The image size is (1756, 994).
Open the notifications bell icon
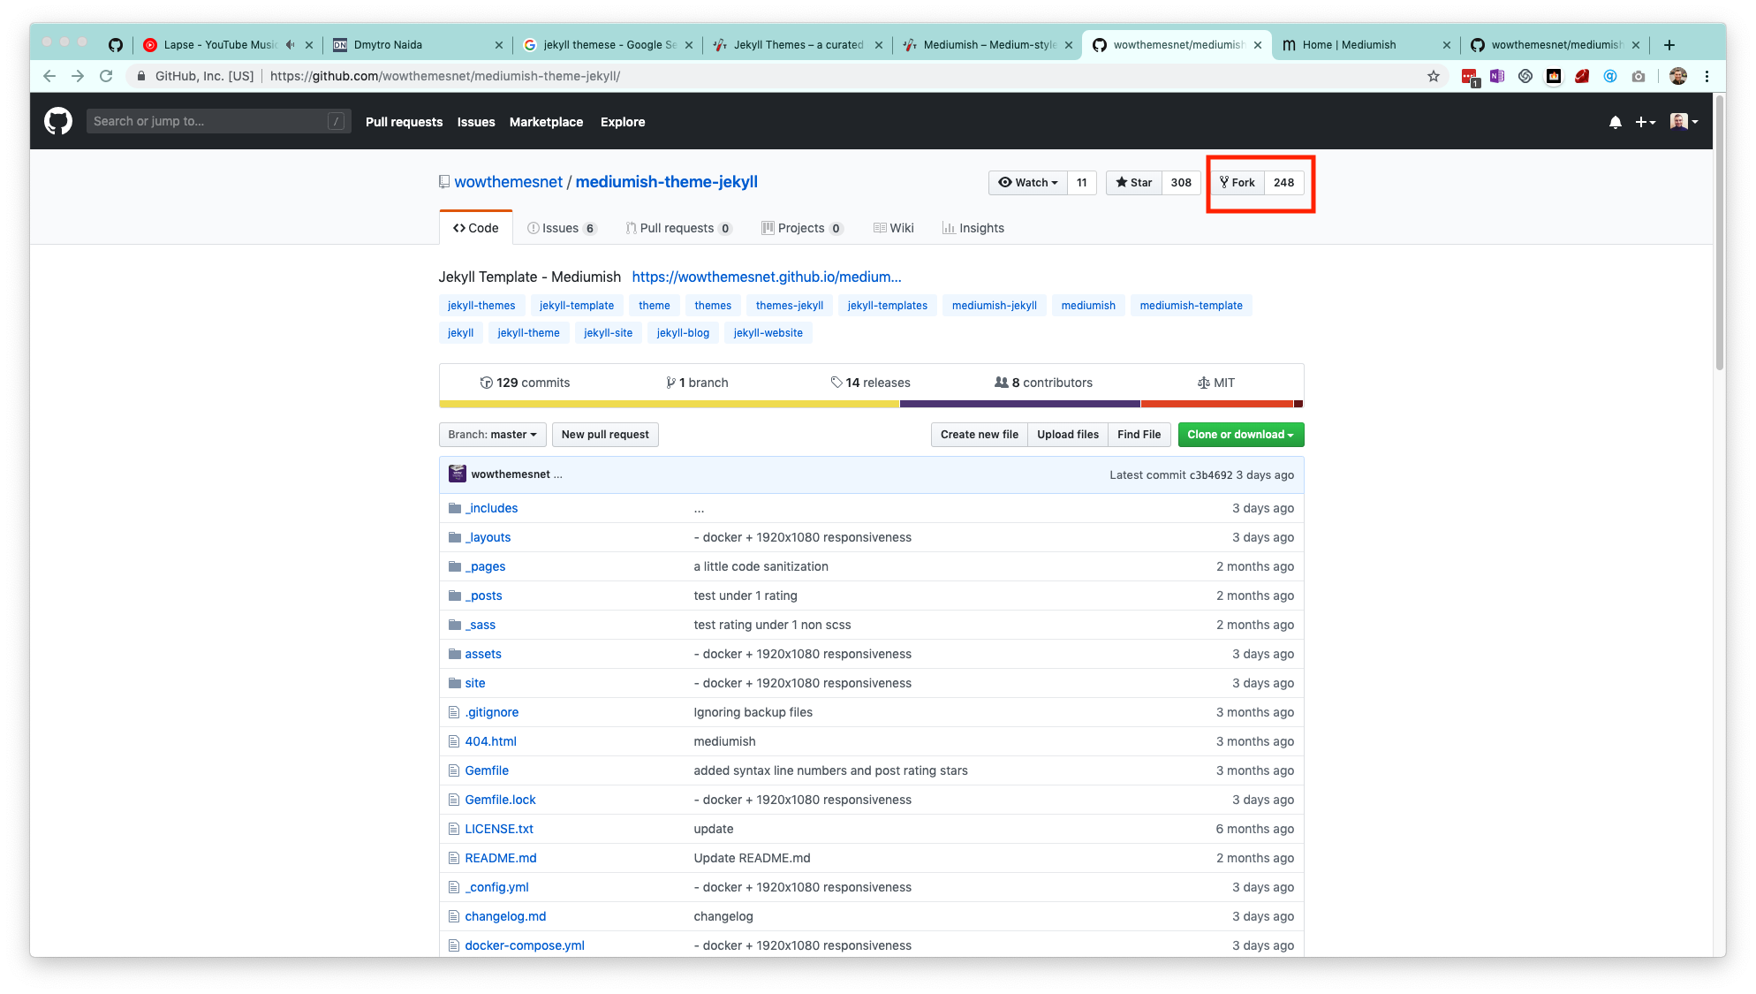coord(1615,122)
